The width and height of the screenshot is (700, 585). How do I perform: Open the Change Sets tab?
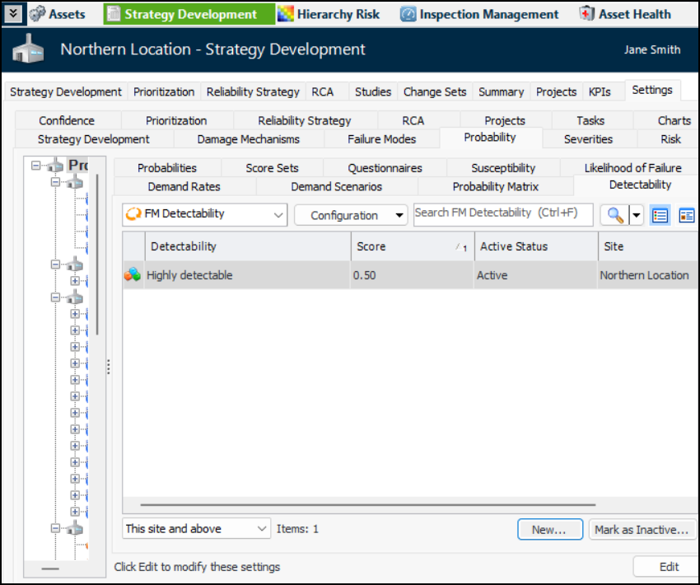click(435, 91)
